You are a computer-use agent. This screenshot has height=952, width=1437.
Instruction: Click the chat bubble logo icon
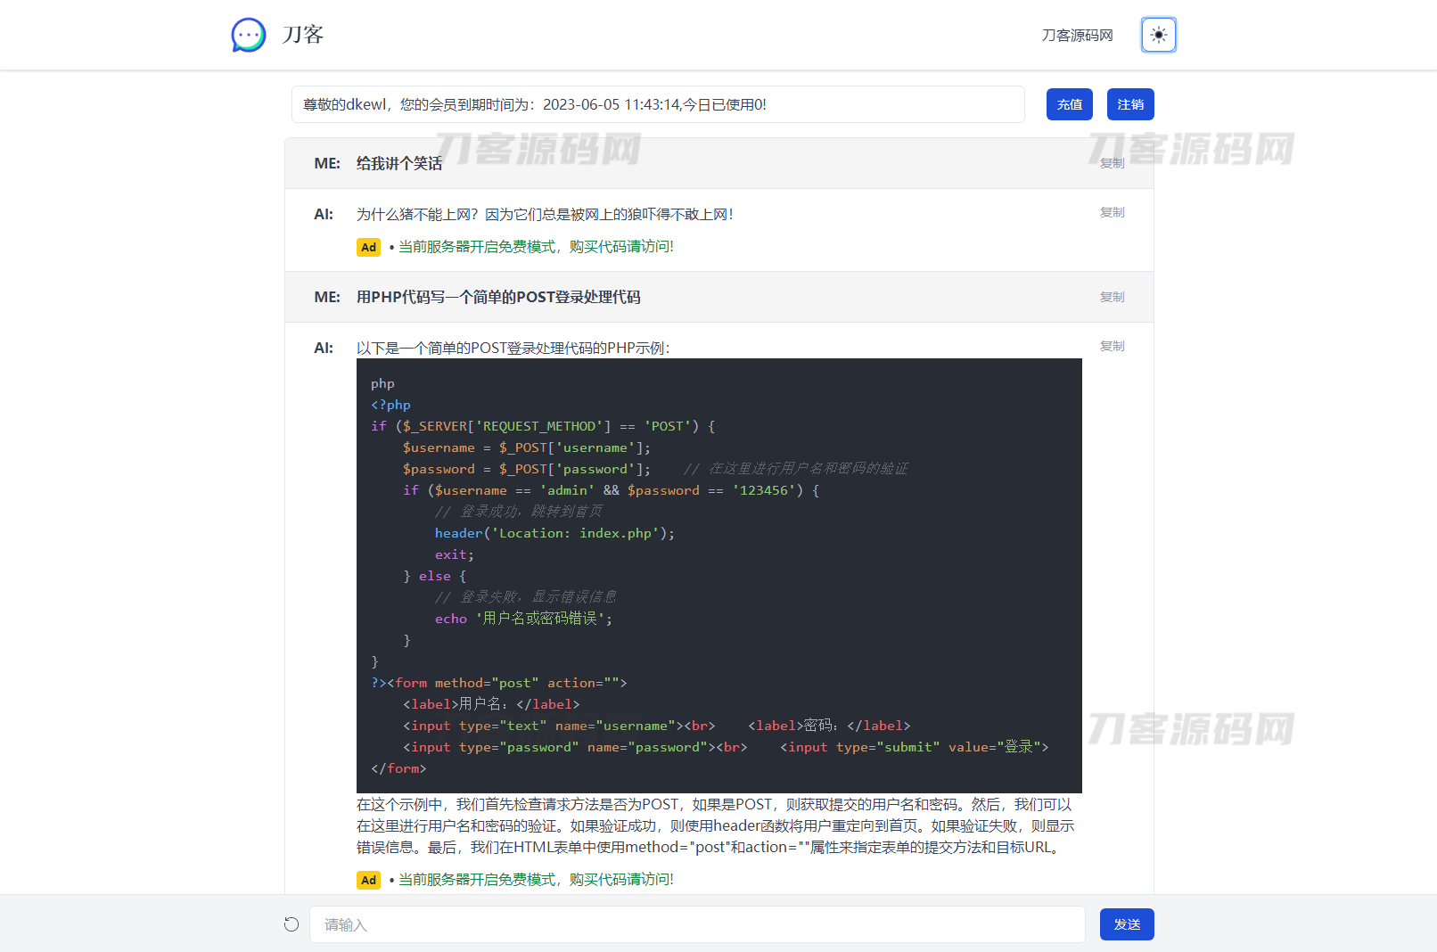249,35
